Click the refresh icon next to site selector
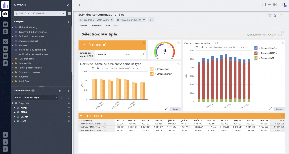 [x=151, y=20]
